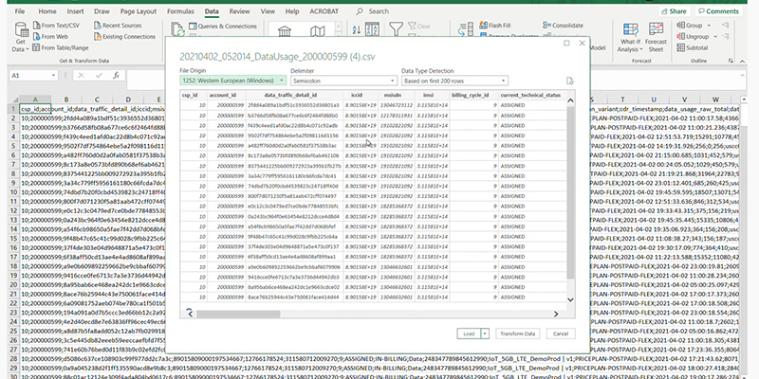Open Recent Sources

pyautogui.click(x=123, y=26)
